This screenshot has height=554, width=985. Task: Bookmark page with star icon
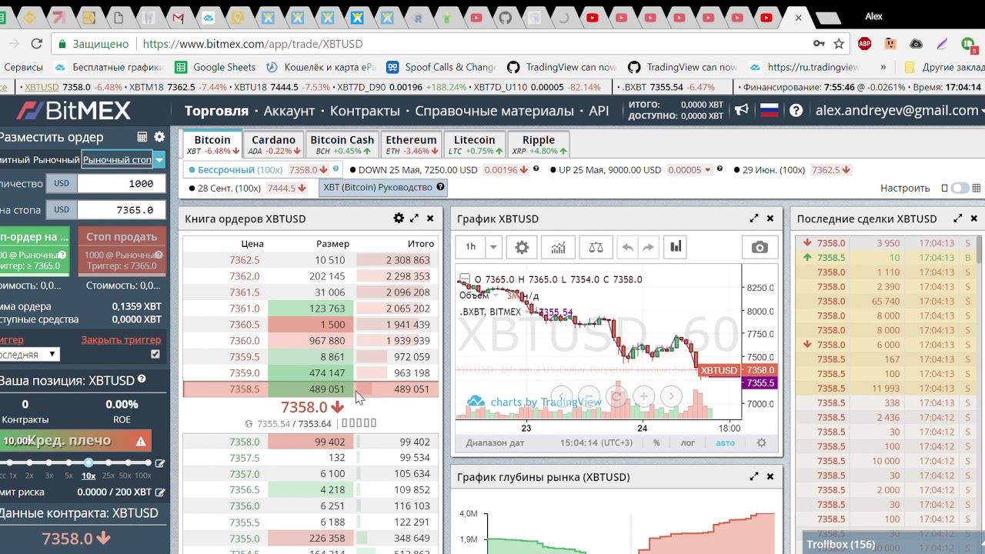[x=839, y=44]
